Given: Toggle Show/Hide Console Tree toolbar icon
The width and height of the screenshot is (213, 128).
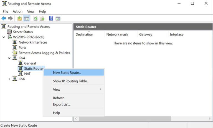Looking at the screenshot, I should point(27,18).
